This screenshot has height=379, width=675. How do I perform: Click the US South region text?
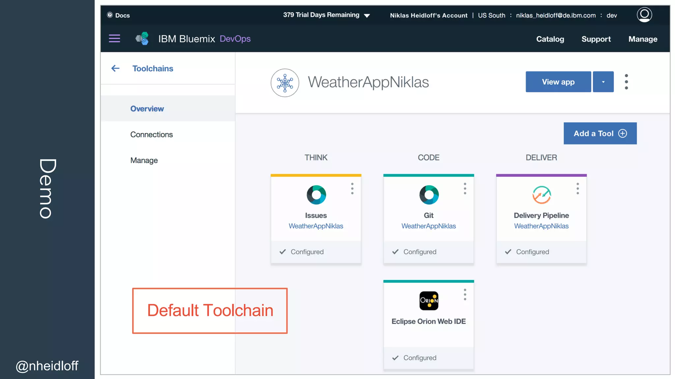coord(491,15)
